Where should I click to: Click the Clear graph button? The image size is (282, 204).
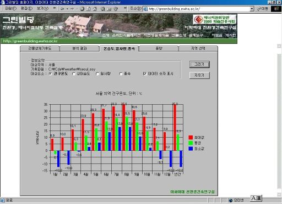[x=199, y=75]
